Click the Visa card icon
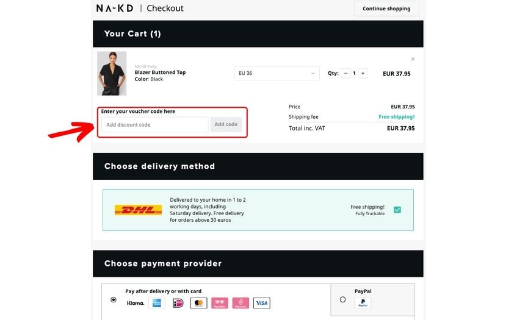517x320 pixels. 261,303
